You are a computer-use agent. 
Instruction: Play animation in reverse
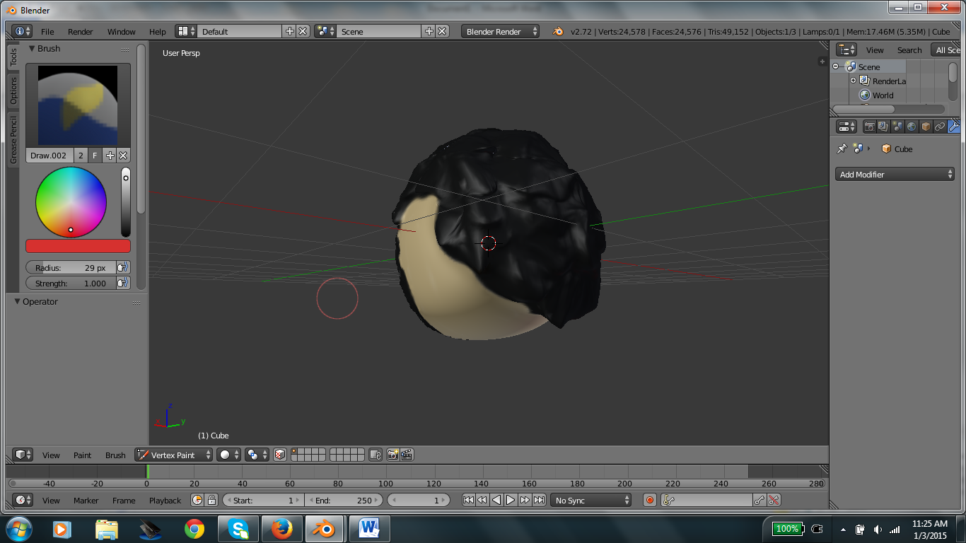point(496,500)
